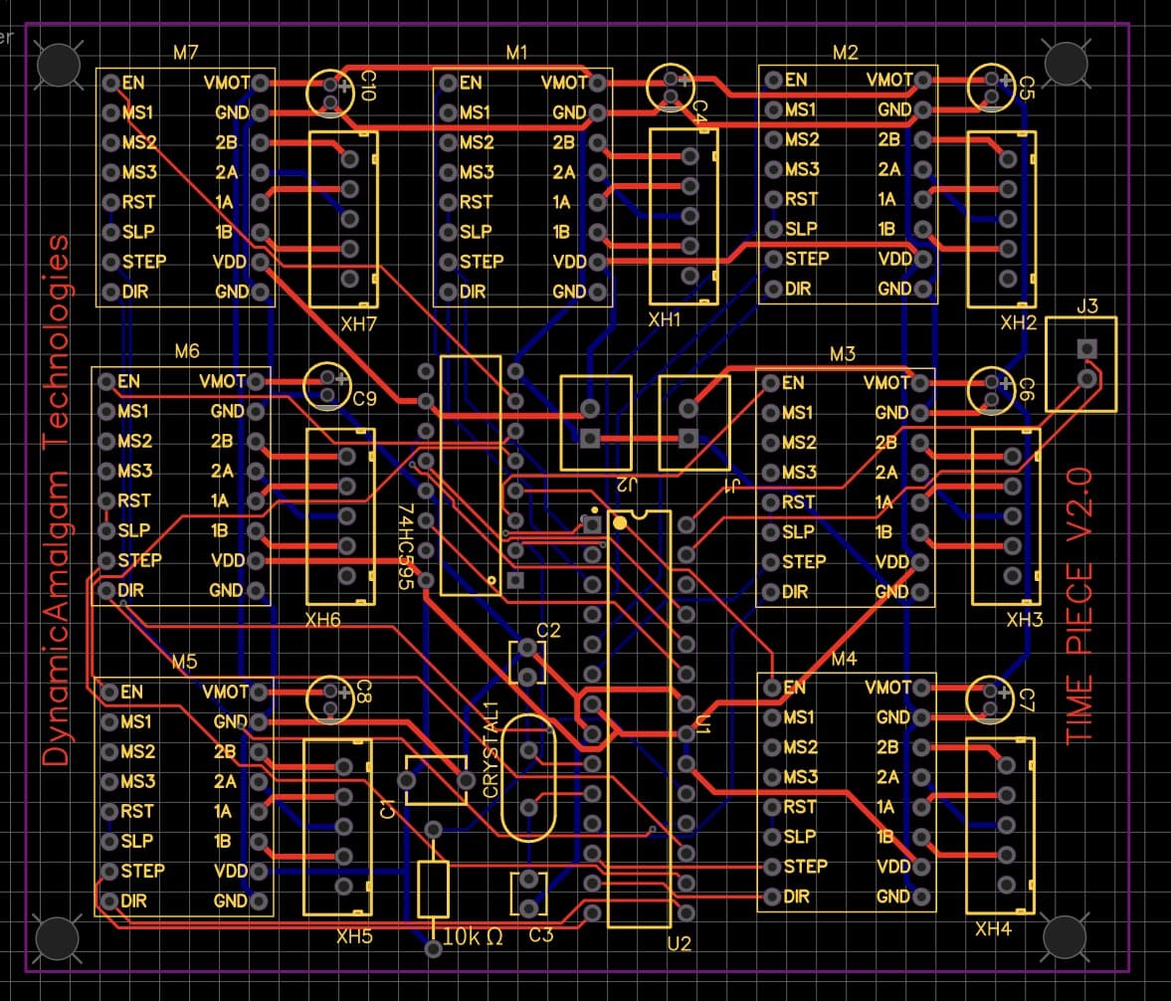Click the mounting hole beside capacitor C5
The image size is (1171, 1001).
(x=1067, y=64)
